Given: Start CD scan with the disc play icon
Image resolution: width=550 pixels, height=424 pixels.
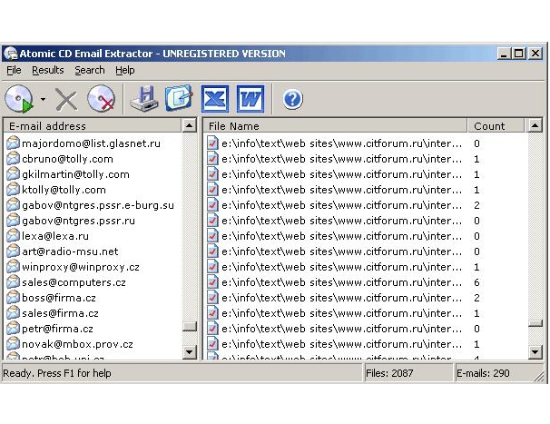Looking at the screenshot, I should pos(19,99).
